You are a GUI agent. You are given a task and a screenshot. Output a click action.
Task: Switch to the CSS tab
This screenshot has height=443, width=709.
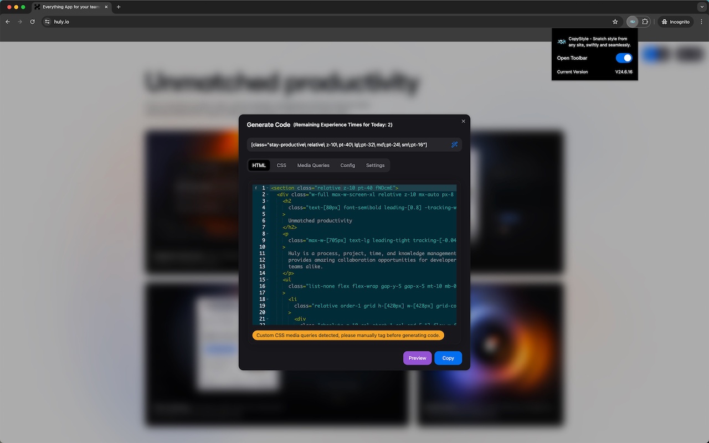(281, 166)
